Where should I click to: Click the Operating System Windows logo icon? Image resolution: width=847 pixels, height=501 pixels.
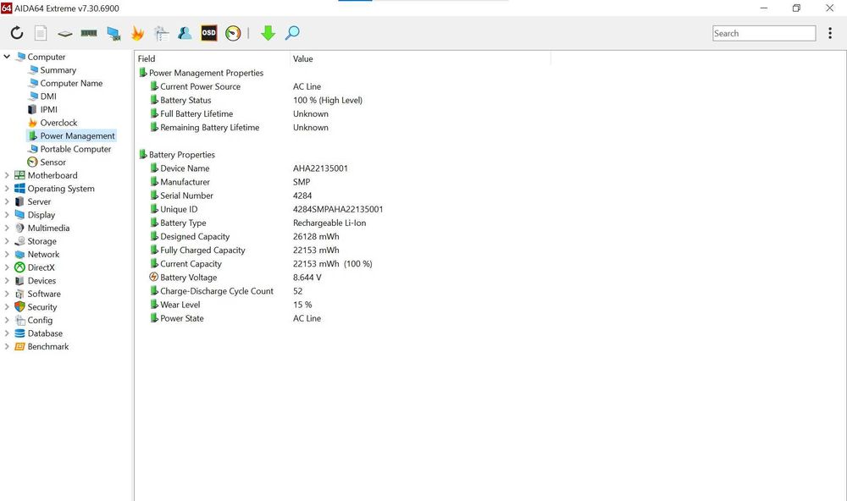pyautogui.click(x=19, y=188)
